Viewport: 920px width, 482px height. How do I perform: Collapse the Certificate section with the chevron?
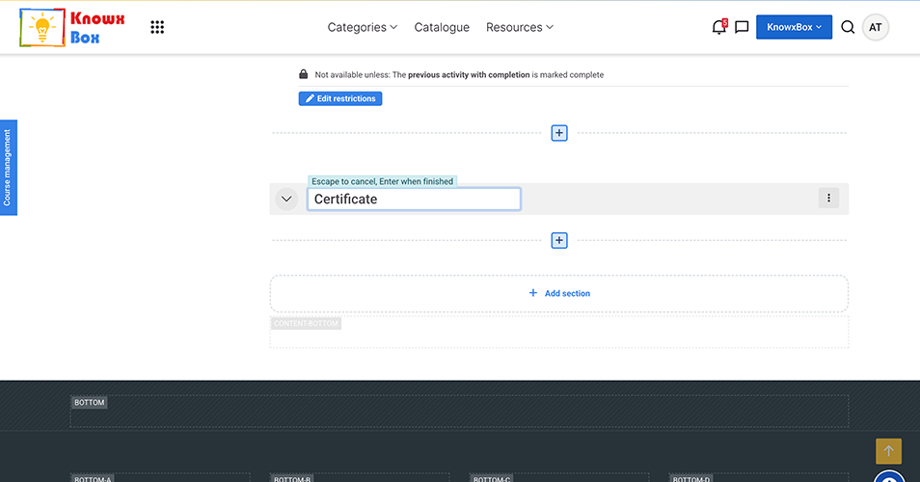click(286, 199)
